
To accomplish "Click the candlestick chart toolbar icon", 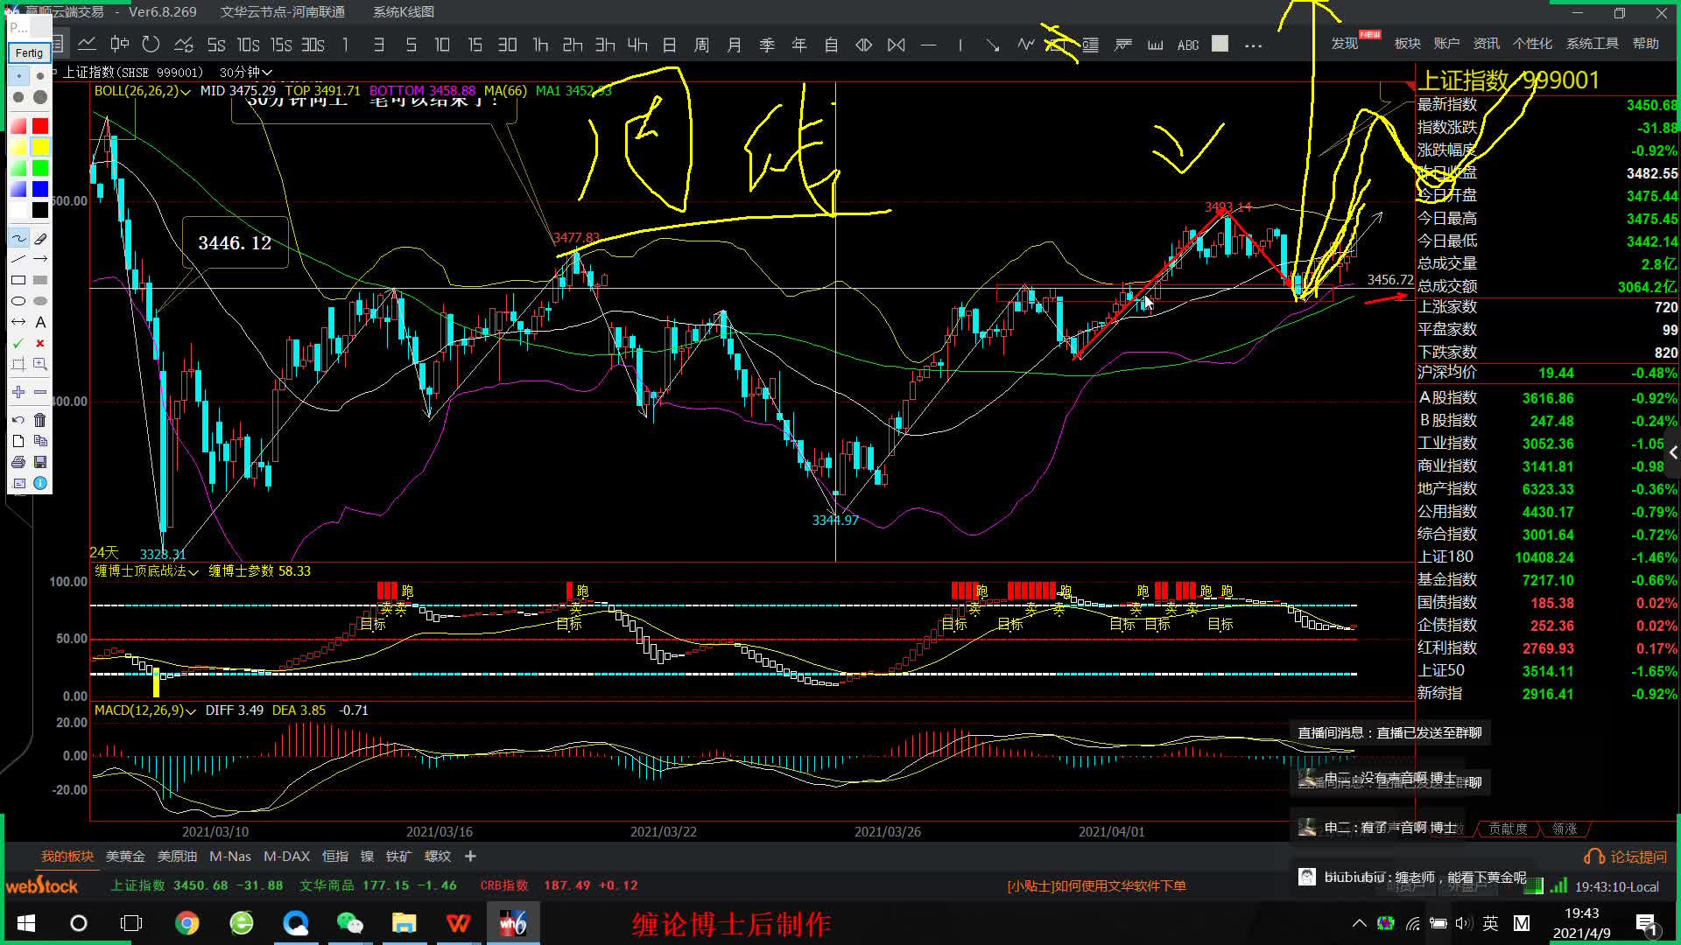I will [x=119, y=44].
